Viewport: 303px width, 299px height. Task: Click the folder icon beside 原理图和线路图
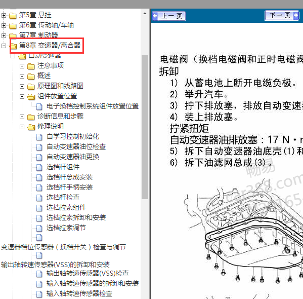coord(31,86)
